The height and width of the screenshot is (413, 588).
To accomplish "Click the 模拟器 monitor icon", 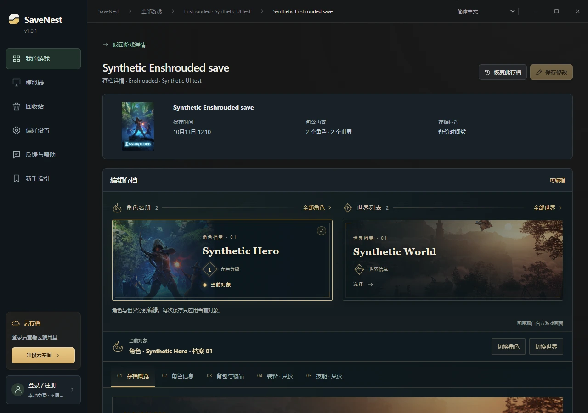I will [17, 83].
